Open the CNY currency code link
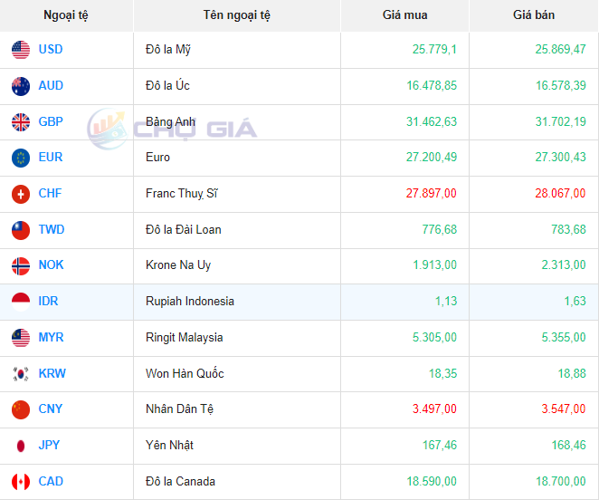 (51, 409)
